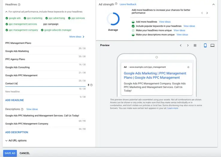221x157 pixels.
Task: Select 'google adwords manager' keyword chip
Action: click(56, 30)
